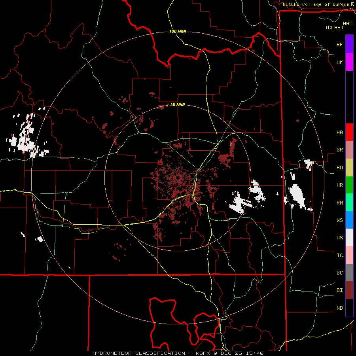The image size is (356, 356).
Task: Click the UK magenta legend color swatch
Action: tap(349, 62)
